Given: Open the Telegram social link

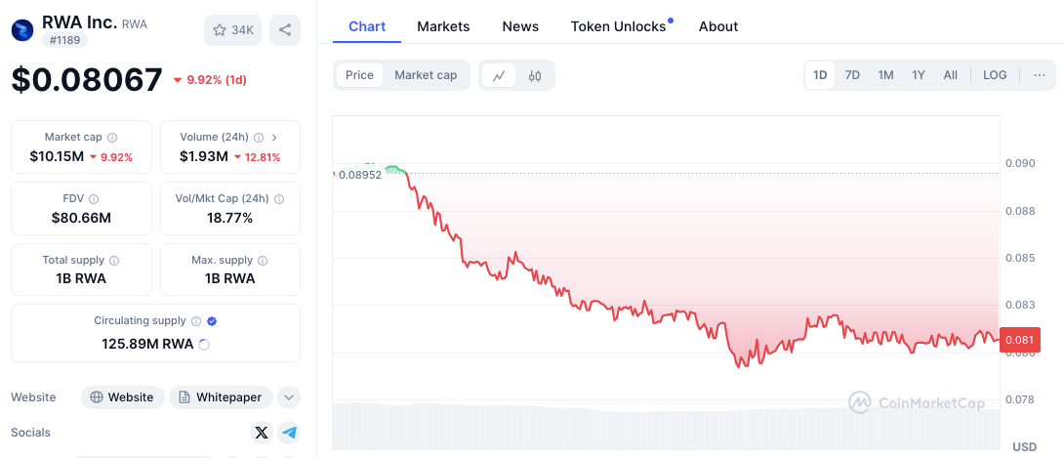Looking at the screenshot, I should (x=288, y=433).
